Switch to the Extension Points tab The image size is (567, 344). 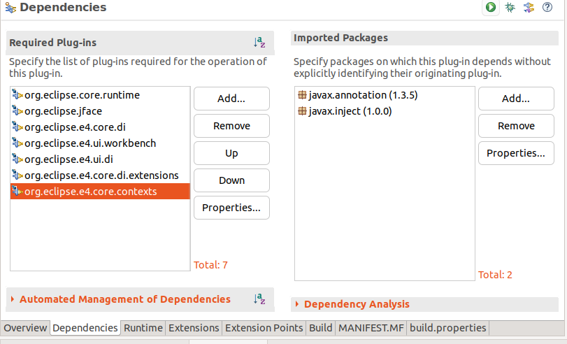coord(264,328)
